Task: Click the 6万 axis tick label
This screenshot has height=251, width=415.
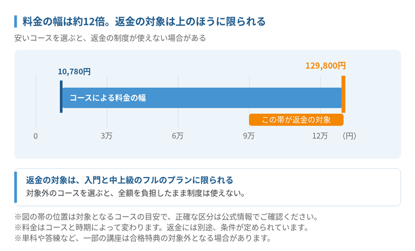Action: pyautogui.click(x=178, y=136)
